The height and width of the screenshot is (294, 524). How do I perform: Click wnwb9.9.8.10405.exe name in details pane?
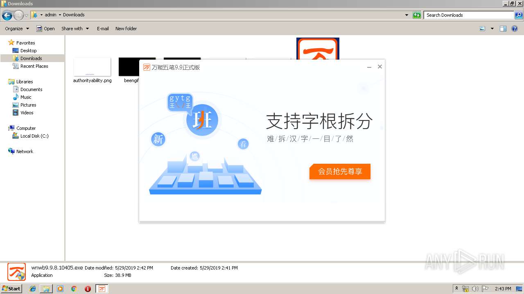pos(57,268)
